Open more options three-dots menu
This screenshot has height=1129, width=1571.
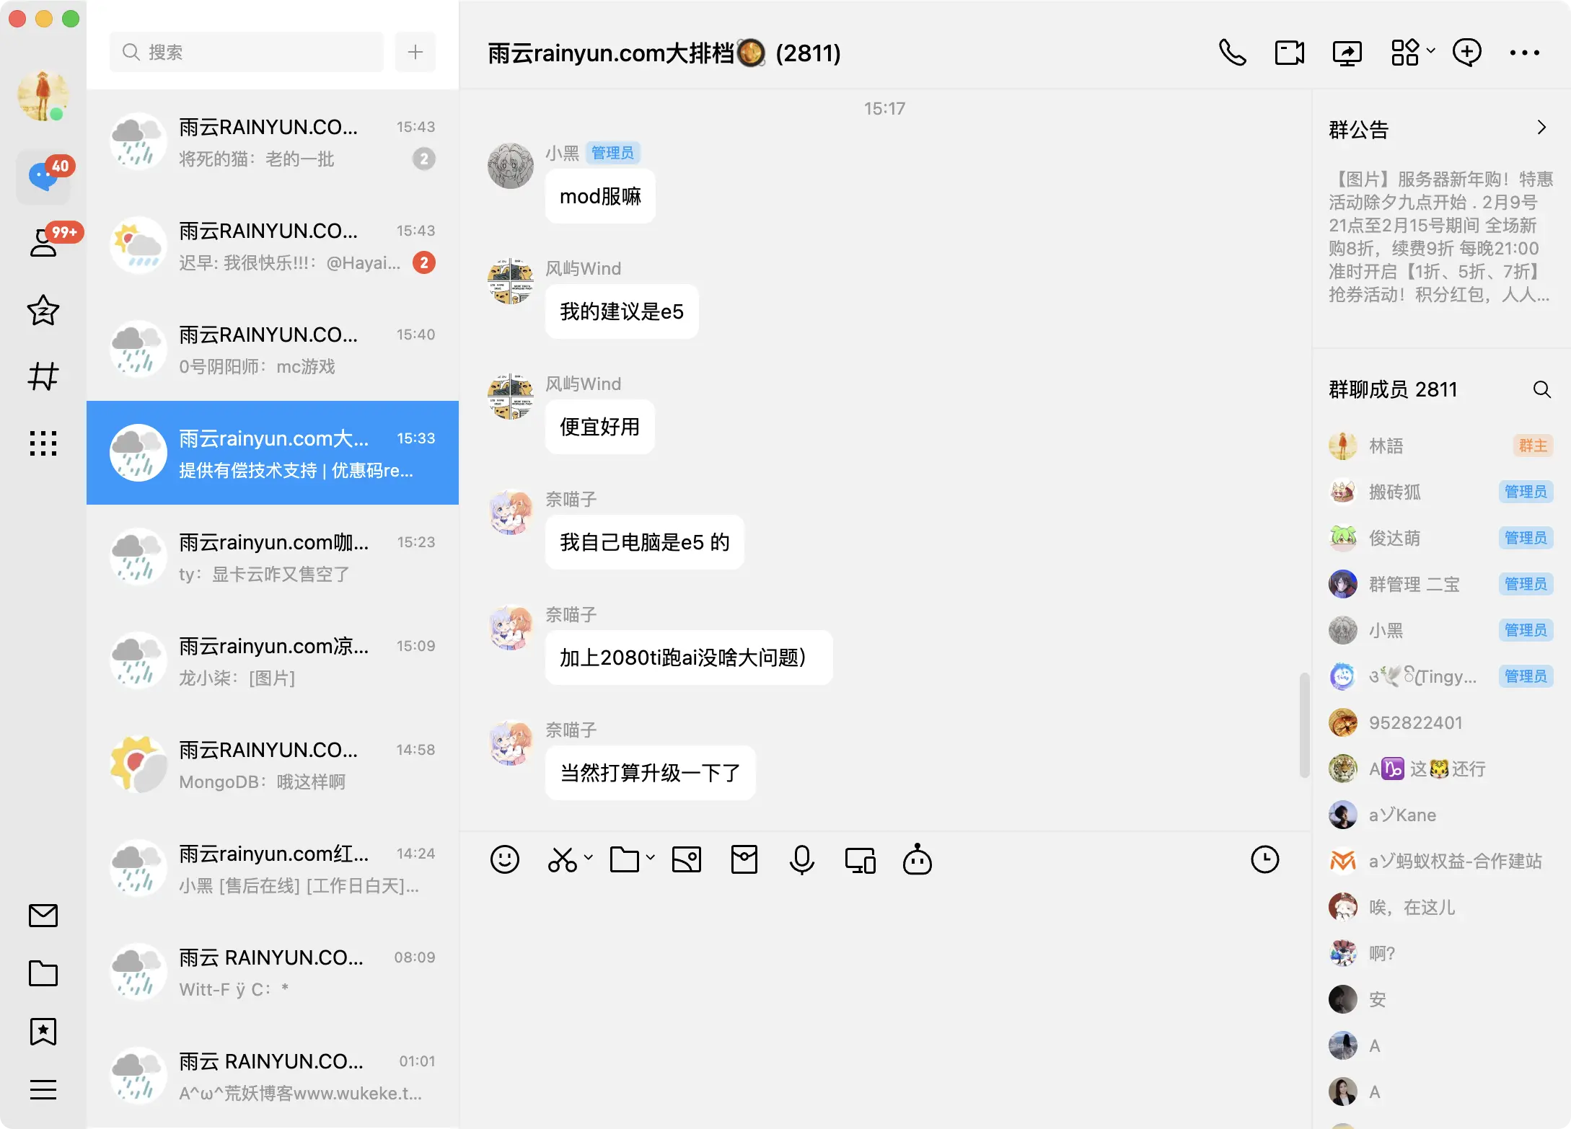[x=1524, y=53]
